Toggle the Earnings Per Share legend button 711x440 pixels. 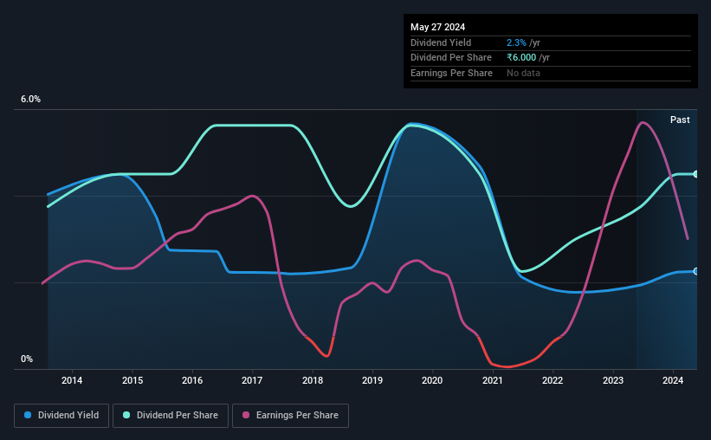pos(290,416)
